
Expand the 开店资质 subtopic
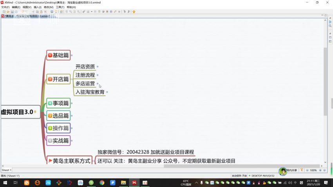tap(98, 67)
